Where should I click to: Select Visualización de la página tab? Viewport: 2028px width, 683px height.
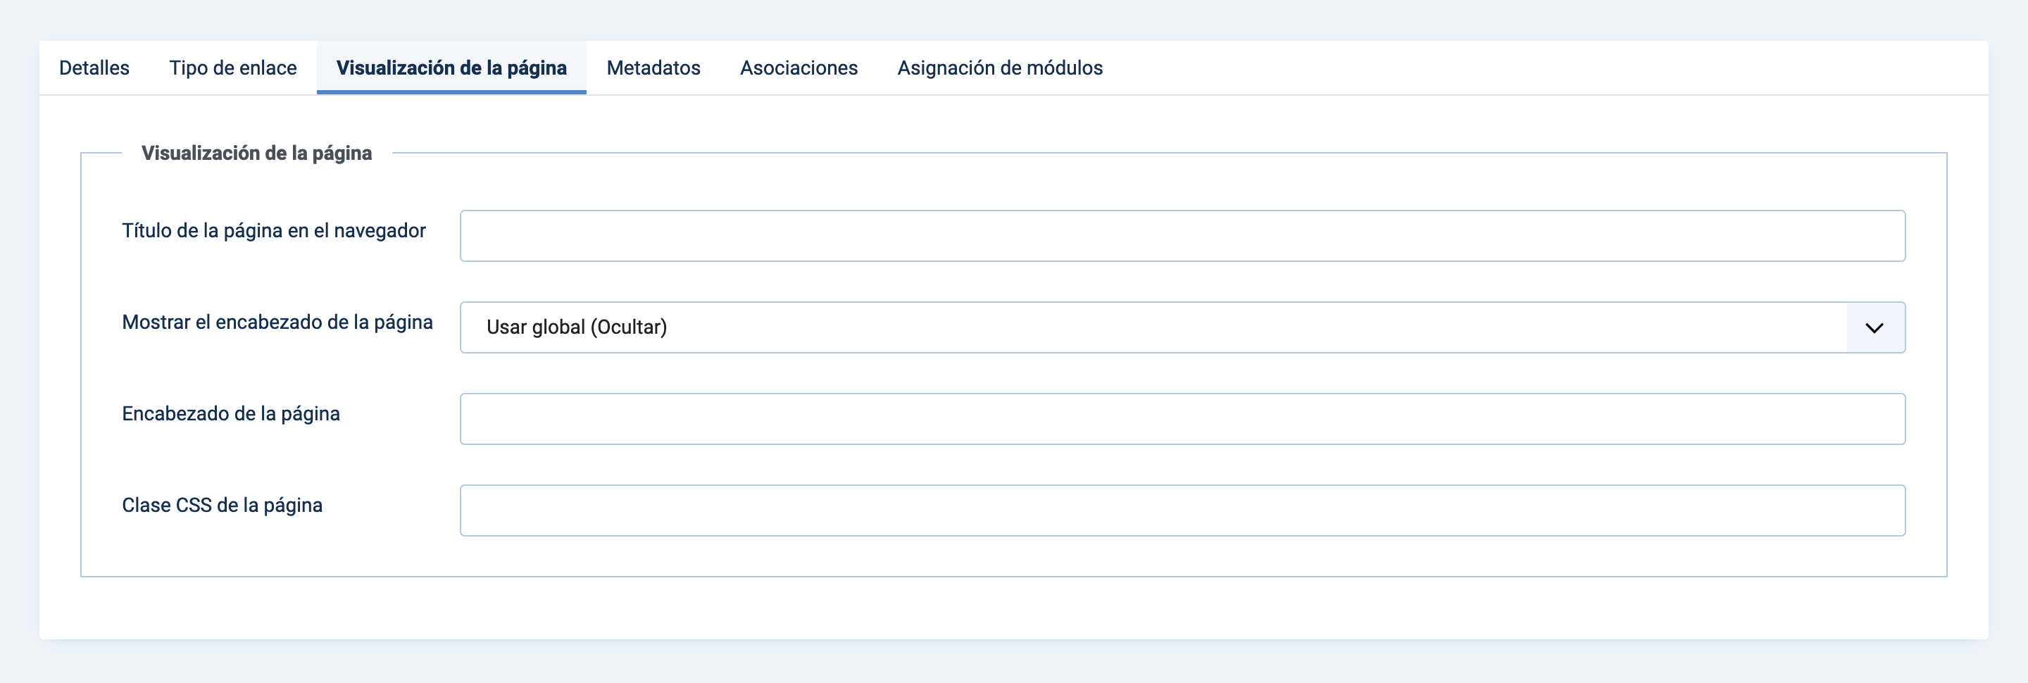click(451, 68)
